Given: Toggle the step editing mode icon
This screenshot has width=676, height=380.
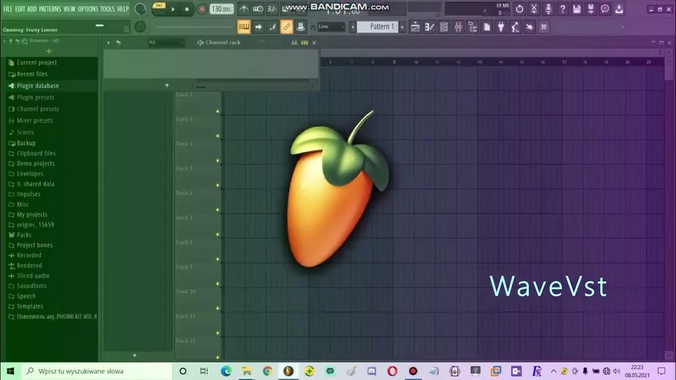Looking at the screenshot, I should tap(273, 26).
